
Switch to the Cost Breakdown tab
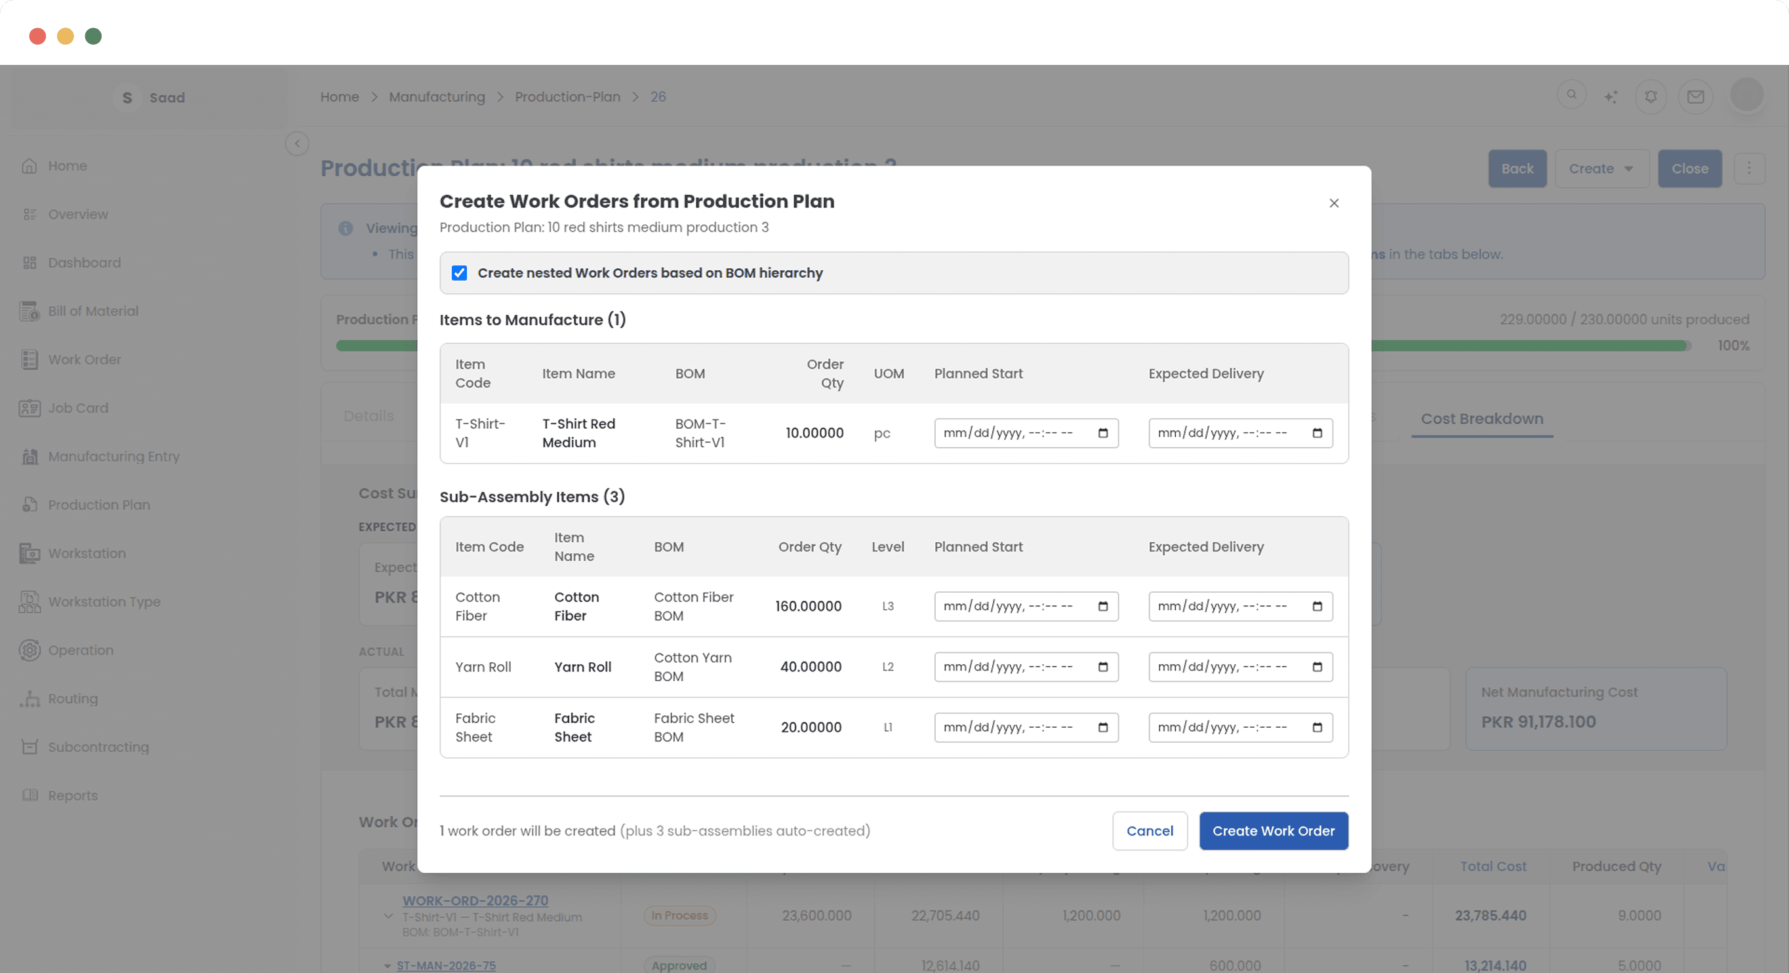pyautogui.click(x=1481, y=419)
